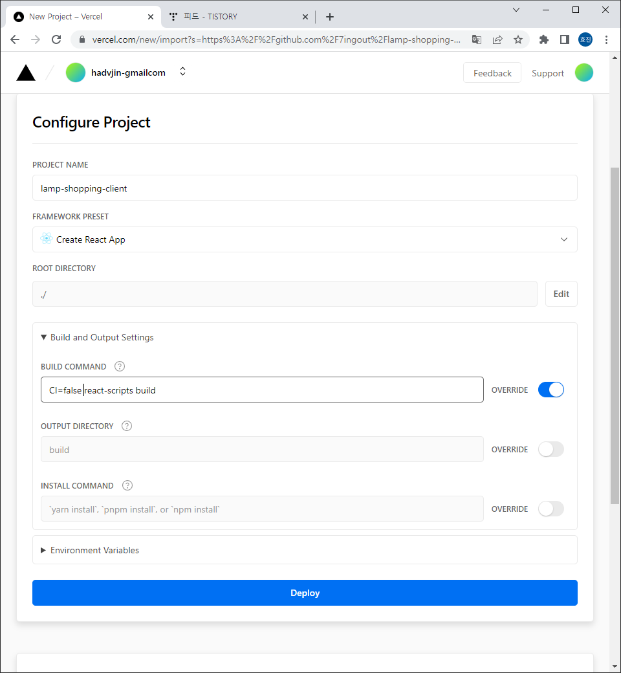Click the Build Command text field
This screenshot has width=621, height=673.
262,390
